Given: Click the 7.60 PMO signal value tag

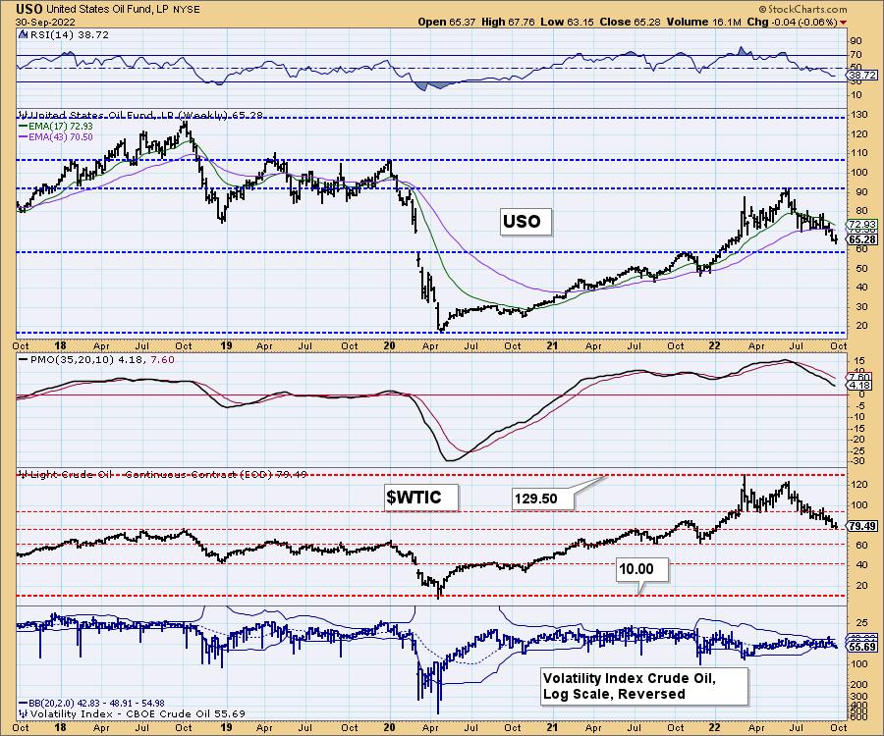Looking at the screenshot, I should point(860,377).
